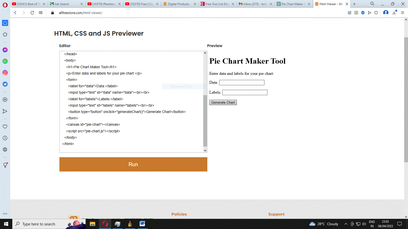
Task: Click the Data input field in preview
Action: point(241,82)
